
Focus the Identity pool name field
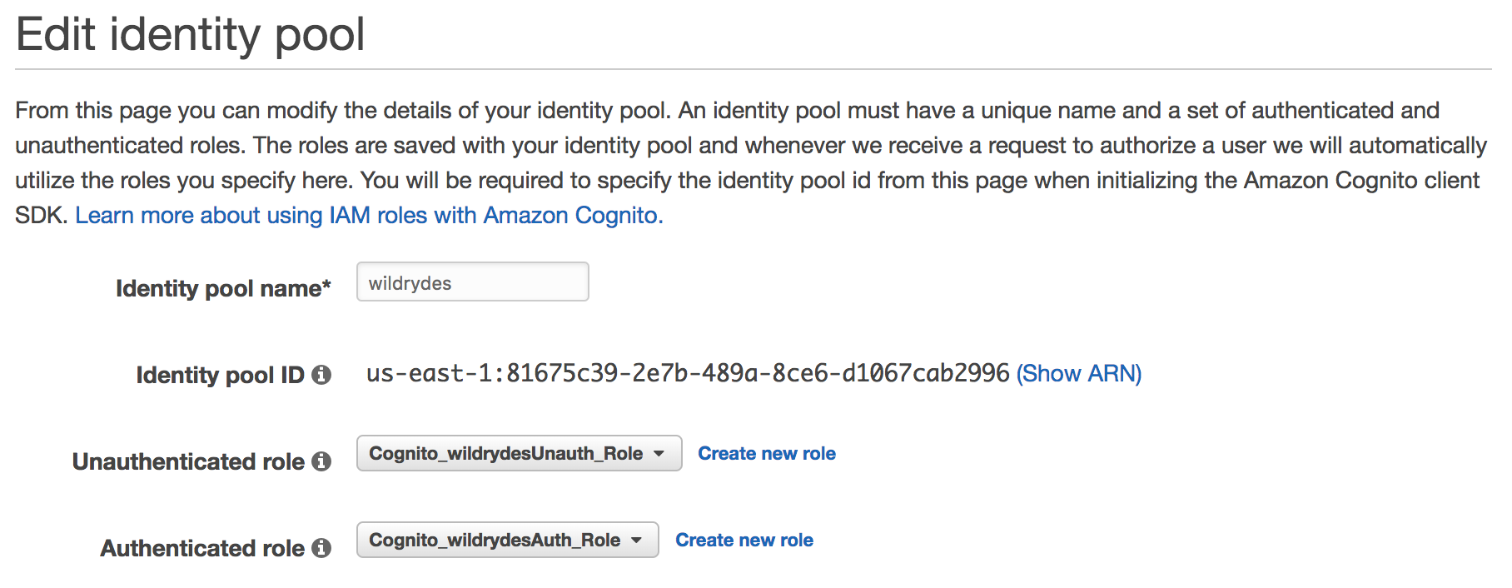click(x=472, y=282)
